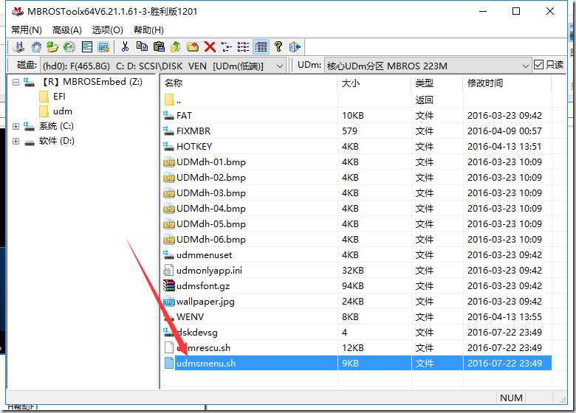Switch to list view icon
Screen dimensions: 576x413
click(243, 46)
